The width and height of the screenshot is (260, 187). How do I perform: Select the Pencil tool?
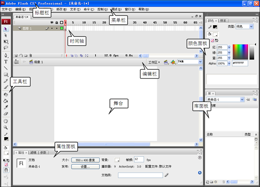coord(6,81)
